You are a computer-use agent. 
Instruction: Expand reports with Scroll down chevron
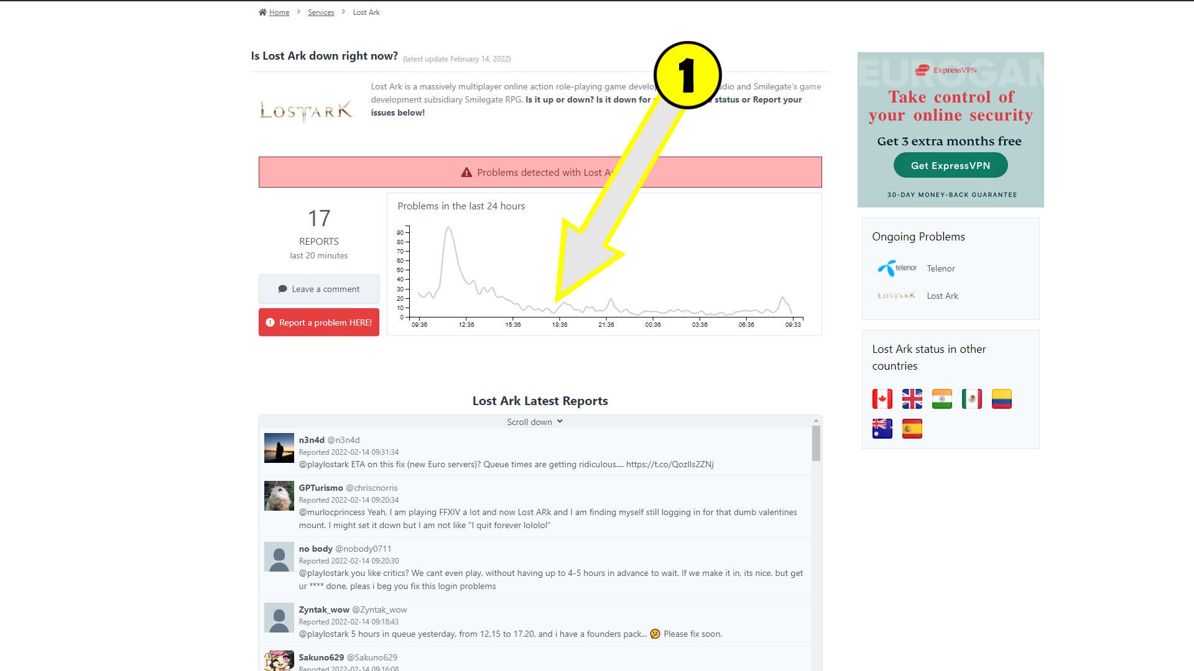pyautogui.click(x=560, y=421)
